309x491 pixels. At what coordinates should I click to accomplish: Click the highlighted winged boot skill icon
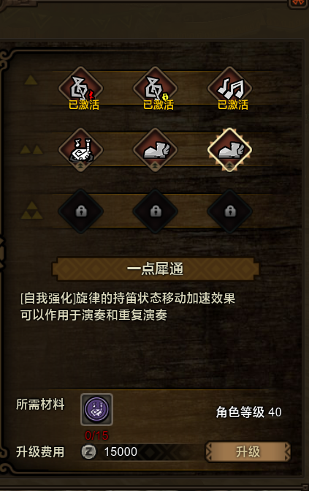point(230,150)
